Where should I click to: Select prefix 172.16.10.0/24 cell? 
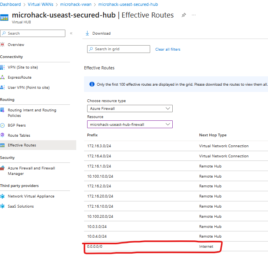[x=100, y=206]
